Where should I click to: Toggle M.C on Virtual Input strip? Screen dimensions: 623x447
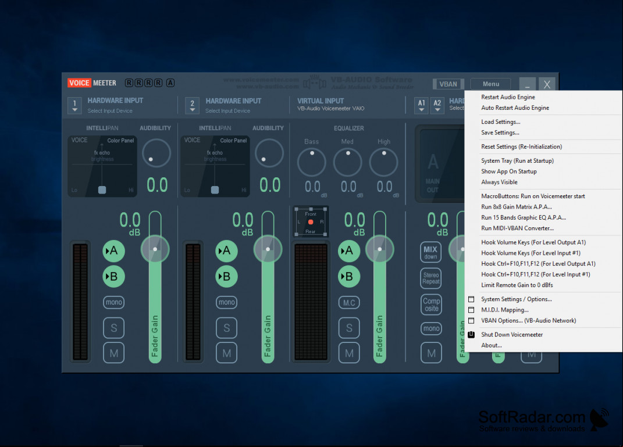pos(349,302)
